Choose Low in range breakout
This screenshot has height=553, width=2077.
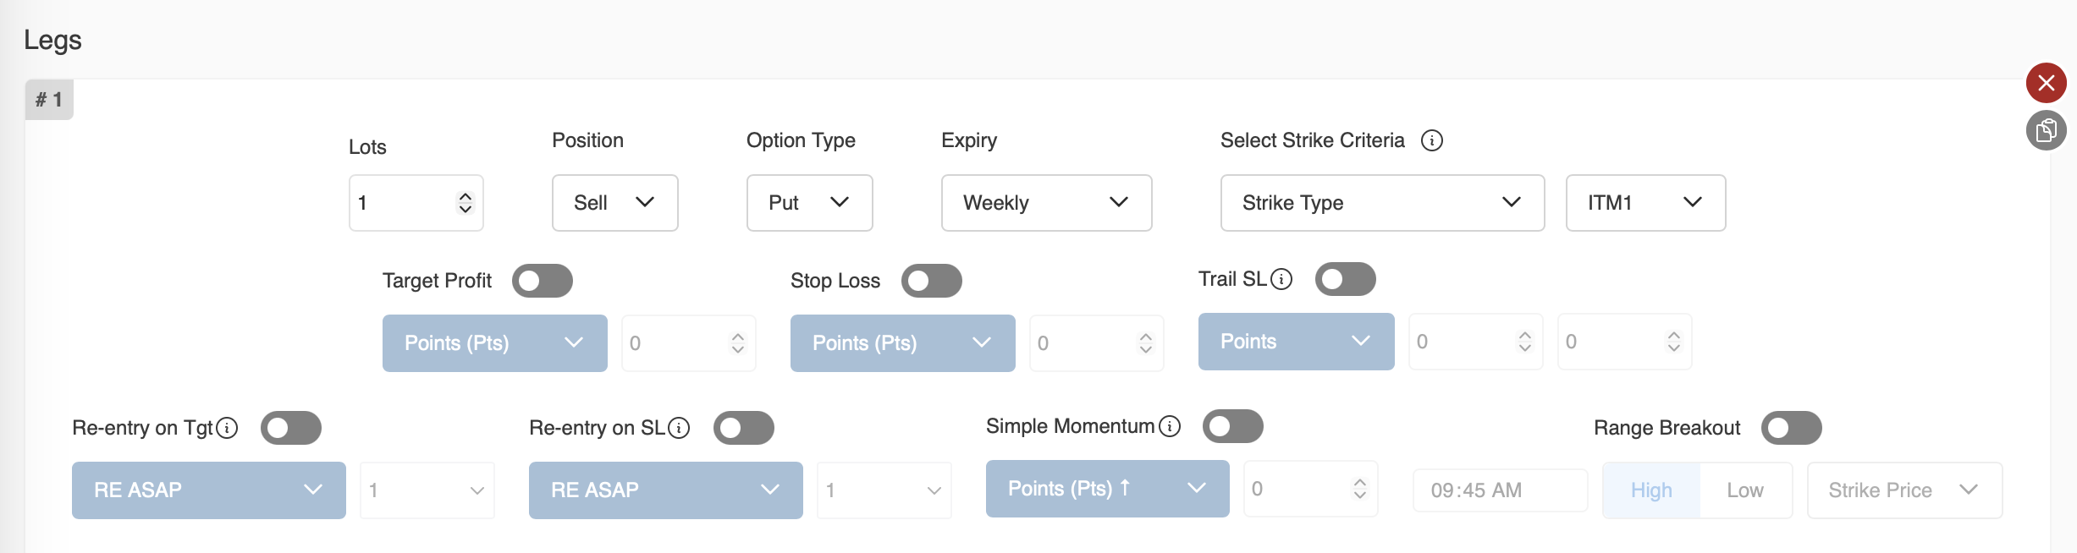[1744, 490]
